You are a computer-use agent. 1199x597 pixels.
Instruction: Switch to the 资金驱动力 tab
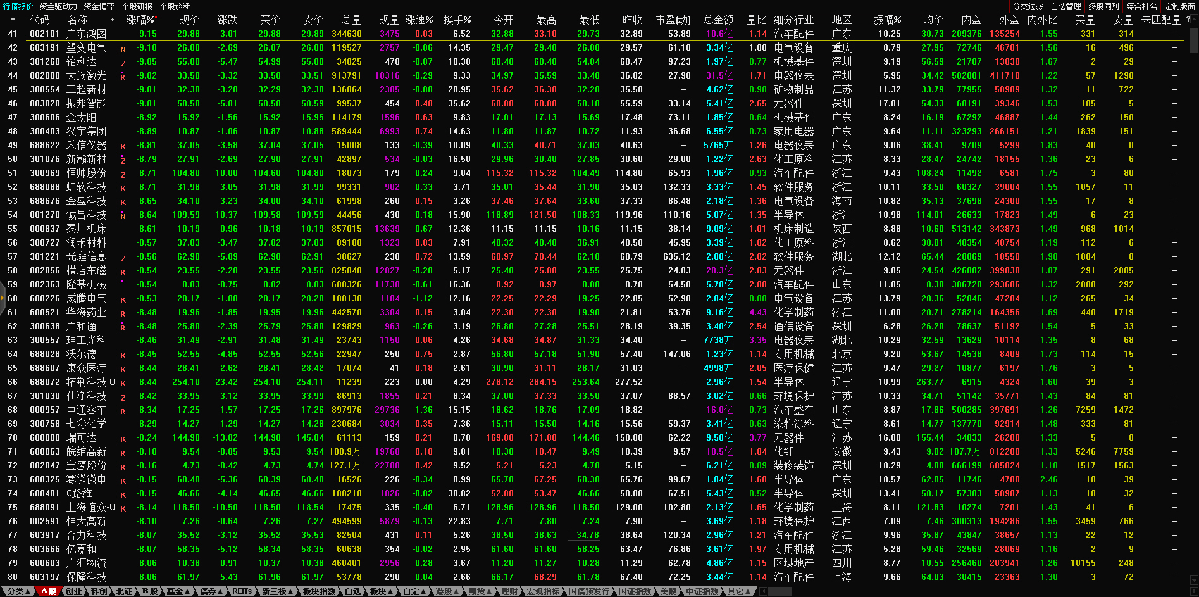coord(58,6)
